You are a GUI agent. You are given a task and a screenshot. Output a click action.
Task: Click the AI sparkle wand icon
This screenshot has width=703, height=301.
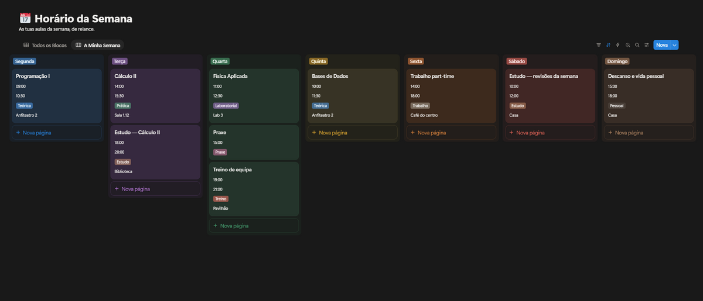click(627, 45)
